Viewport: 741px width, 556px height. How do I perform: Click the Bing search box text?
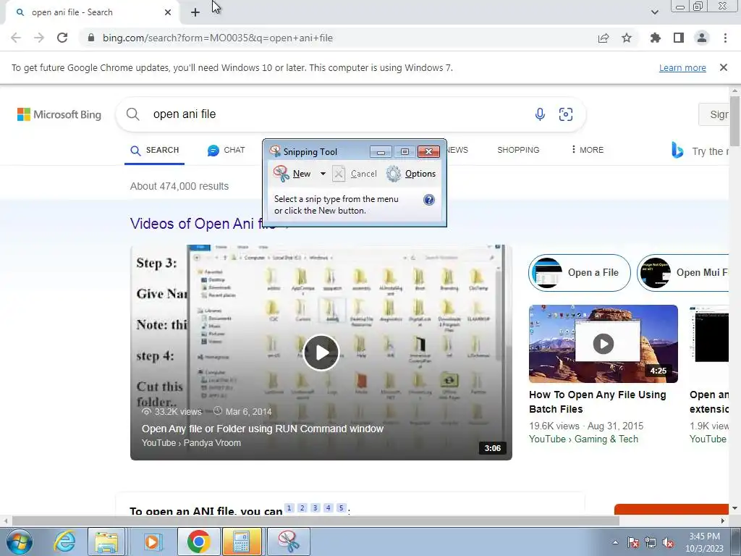pyautogui.click(x=185, y=114)
